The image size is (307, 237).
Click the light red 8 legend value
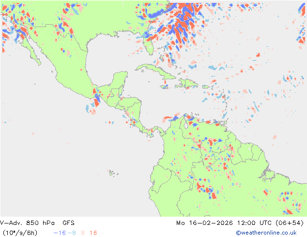tap(83, 233)
